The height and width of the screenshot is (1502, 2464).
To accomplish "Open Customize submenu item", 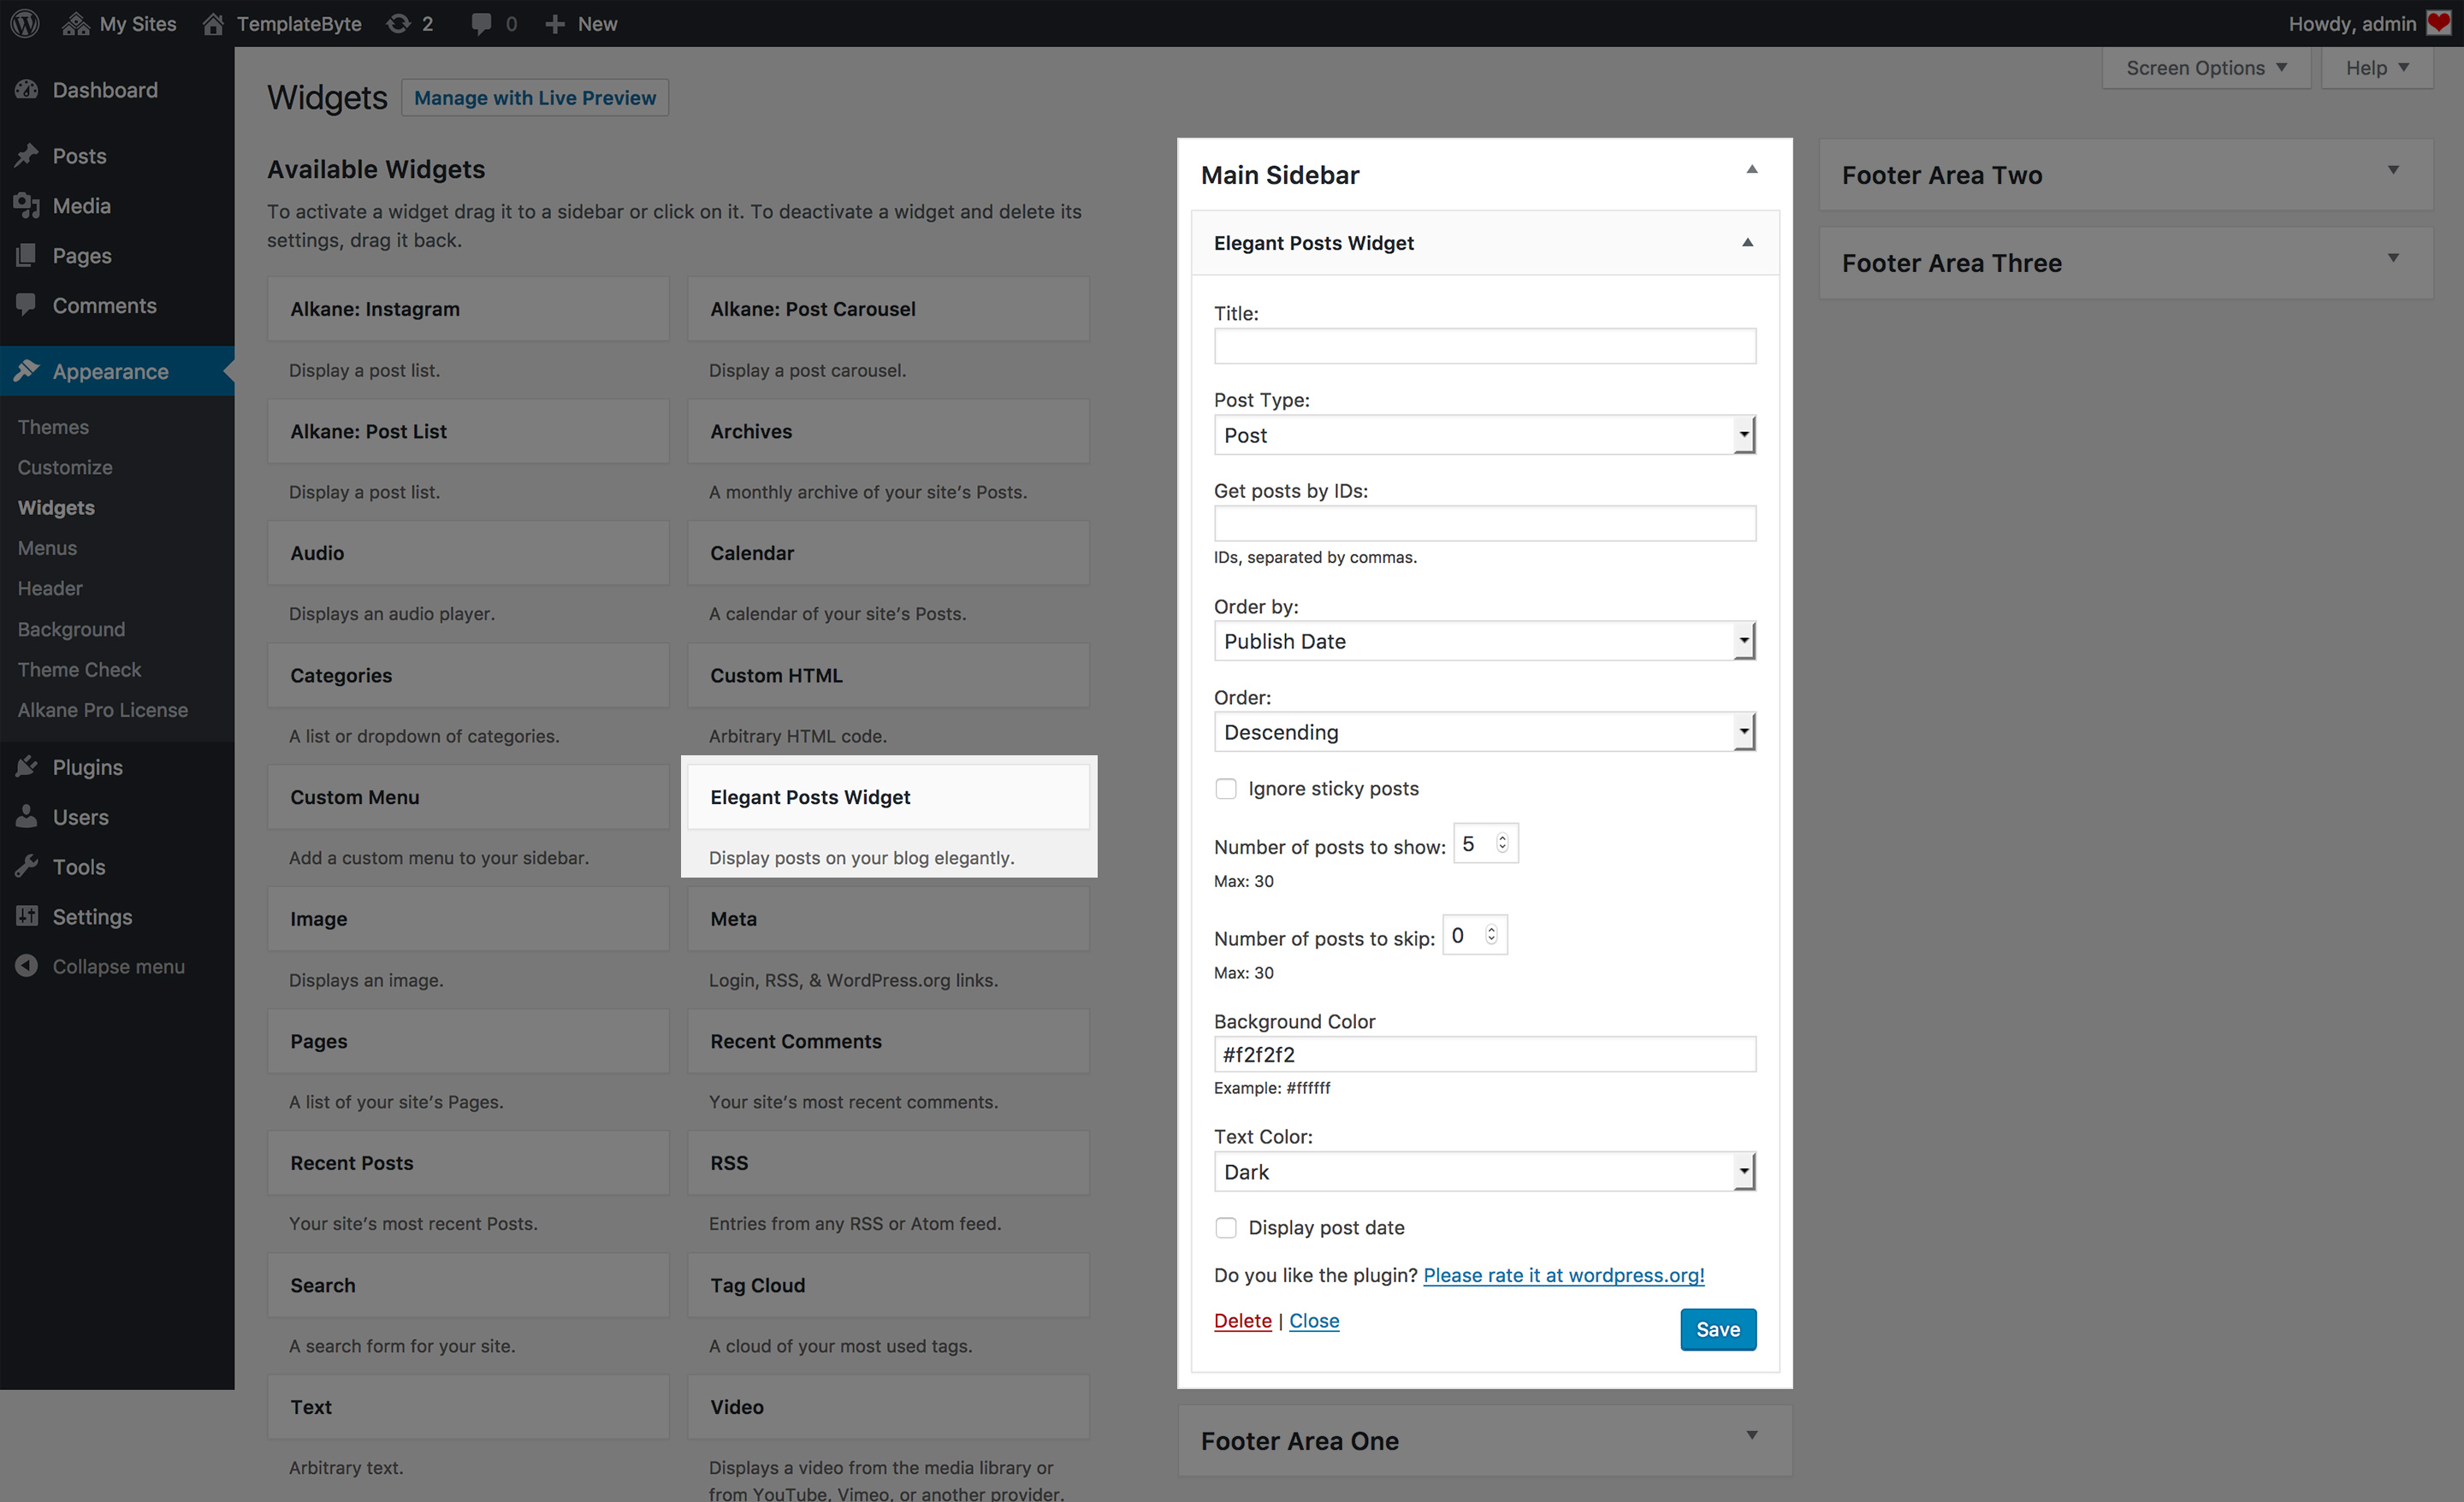I will click(65, 467).
